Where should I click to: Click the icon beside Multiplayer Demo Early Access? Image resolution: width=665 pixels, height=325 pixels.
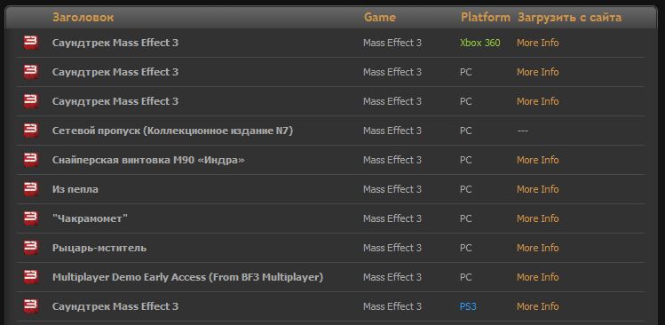pyautogui.click(x=31, y=277)
